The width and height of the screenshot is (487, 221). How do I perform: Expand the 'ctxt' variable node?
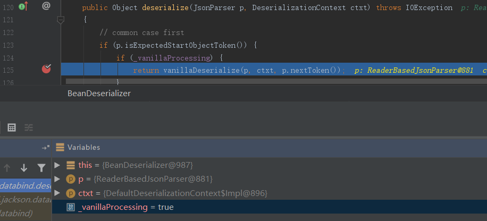click(57, 193)
